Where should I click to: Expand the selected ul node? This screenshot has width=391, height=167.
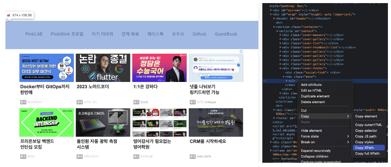287,81
